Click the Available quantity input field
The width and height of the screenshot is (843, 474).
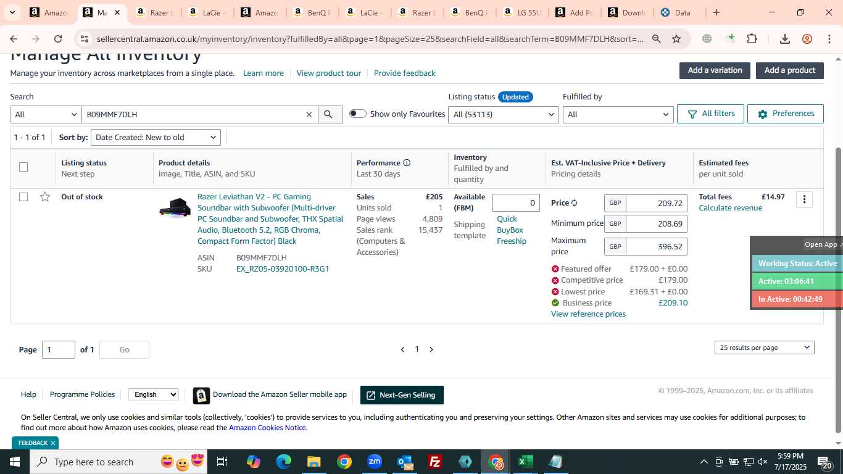(516, 203)
